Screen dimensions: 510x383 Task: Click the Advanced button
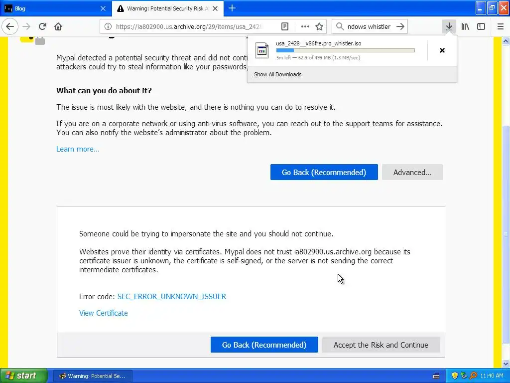pyautogui.click(x=412, y=172)
